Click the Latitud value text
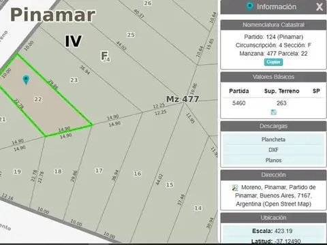 [287, 242]
